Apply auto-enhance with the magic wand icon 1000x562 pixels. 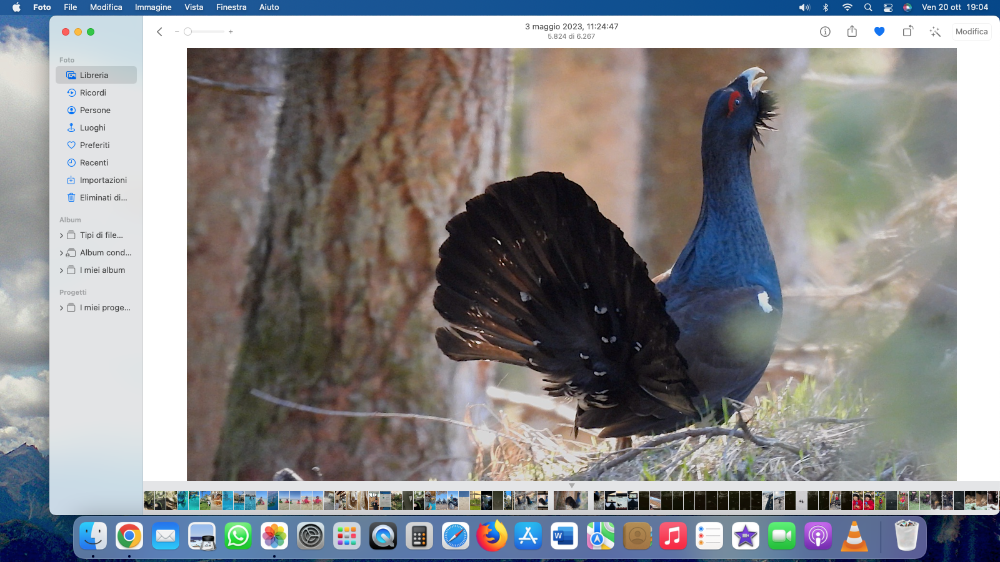pyautogui.click(x=935, y=32)
